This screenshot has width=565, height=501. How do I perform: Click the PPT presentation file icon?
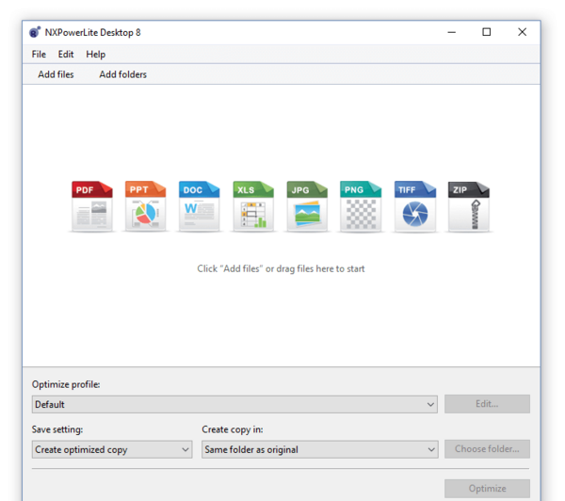click(x=146, y=206)
